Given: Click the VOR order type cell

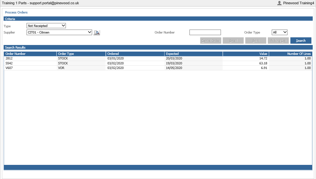Looking at the screenshot, I should click(x=81, y=68).
